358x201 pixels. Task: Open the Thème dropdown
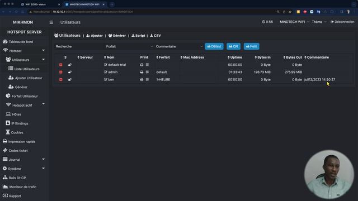pyautogui.click(x=319, y=22)
